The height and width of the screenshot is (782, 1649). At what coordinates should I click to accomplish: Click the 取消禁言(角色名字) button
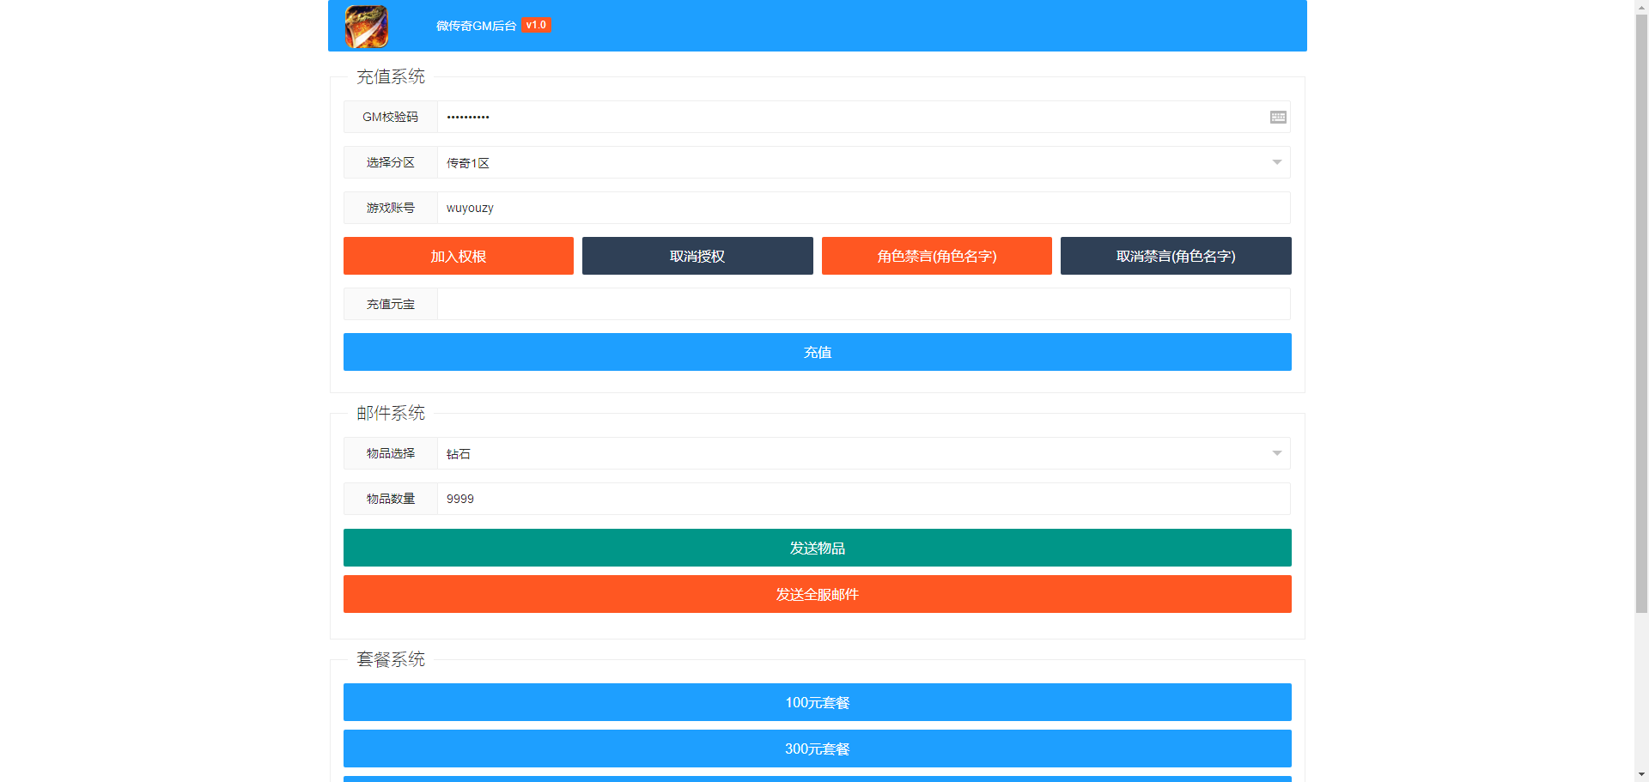(x=1176, y=256)
